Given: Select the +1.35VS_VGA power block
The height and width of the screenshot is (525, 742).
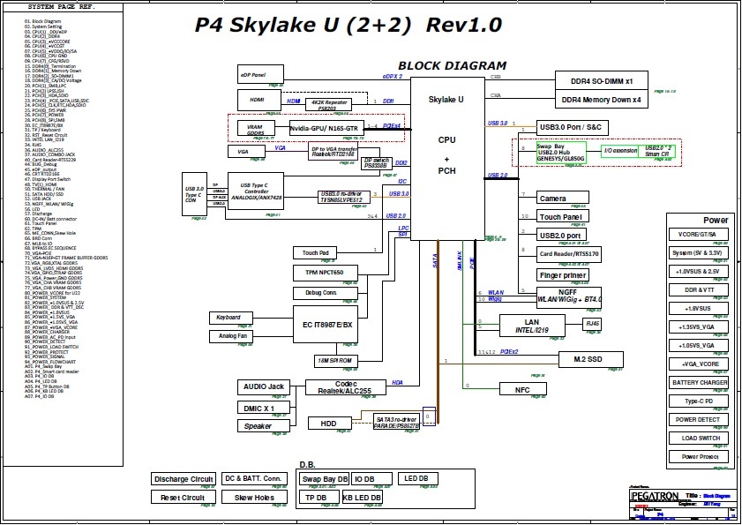Looking at the screenshot, I should tap(698, 326).
